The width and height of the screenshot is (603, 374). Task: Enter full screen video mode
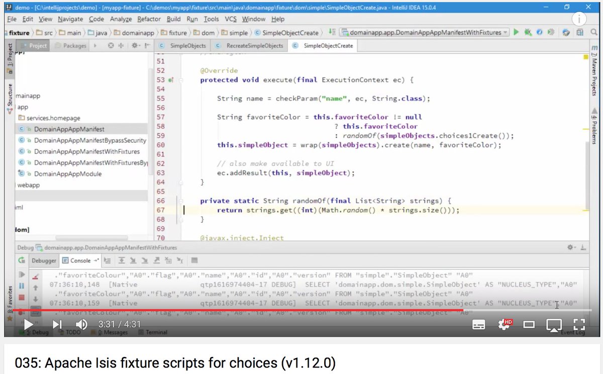579,325
